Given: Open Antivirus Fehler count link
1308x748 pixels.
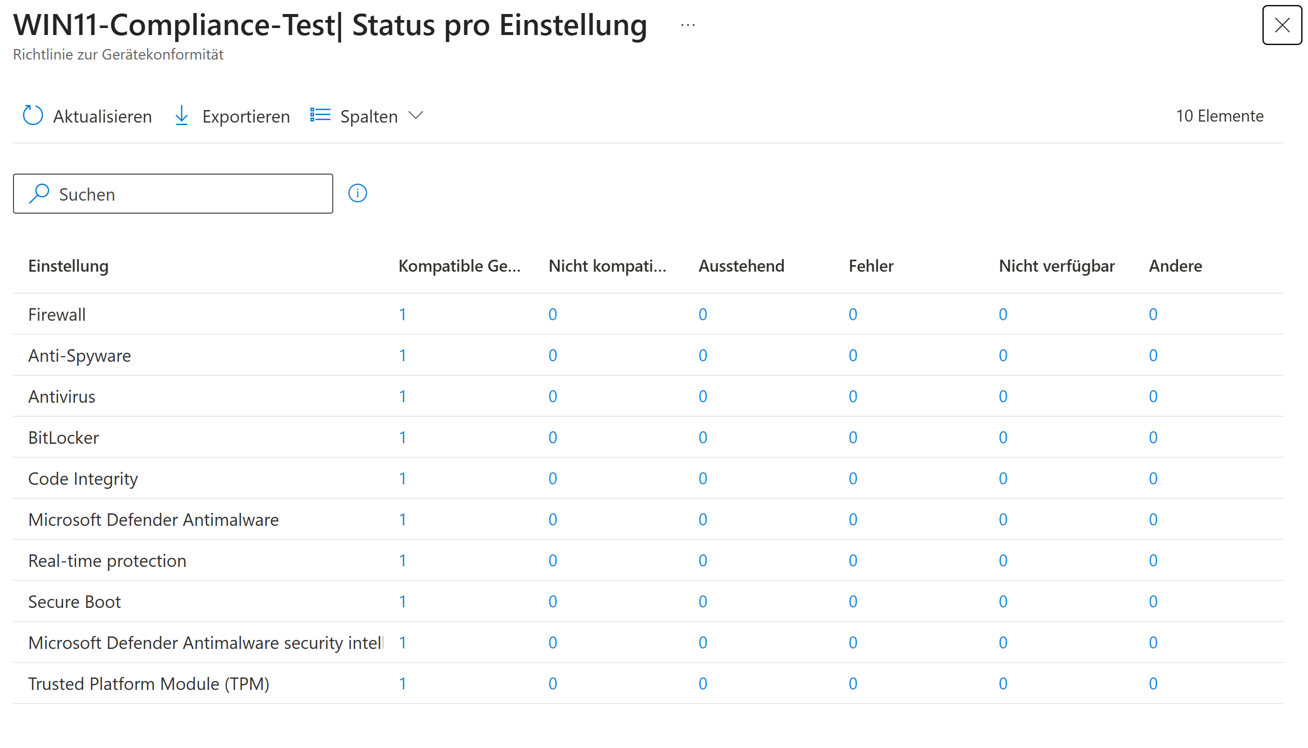Looking at the screenshot, I should point(852,396).
